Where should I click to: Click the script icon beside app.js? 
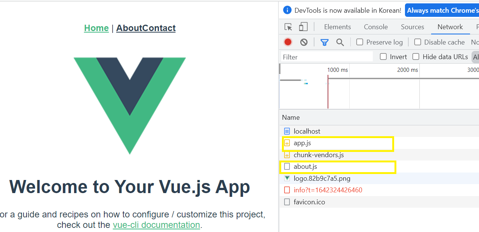point(287,143)
